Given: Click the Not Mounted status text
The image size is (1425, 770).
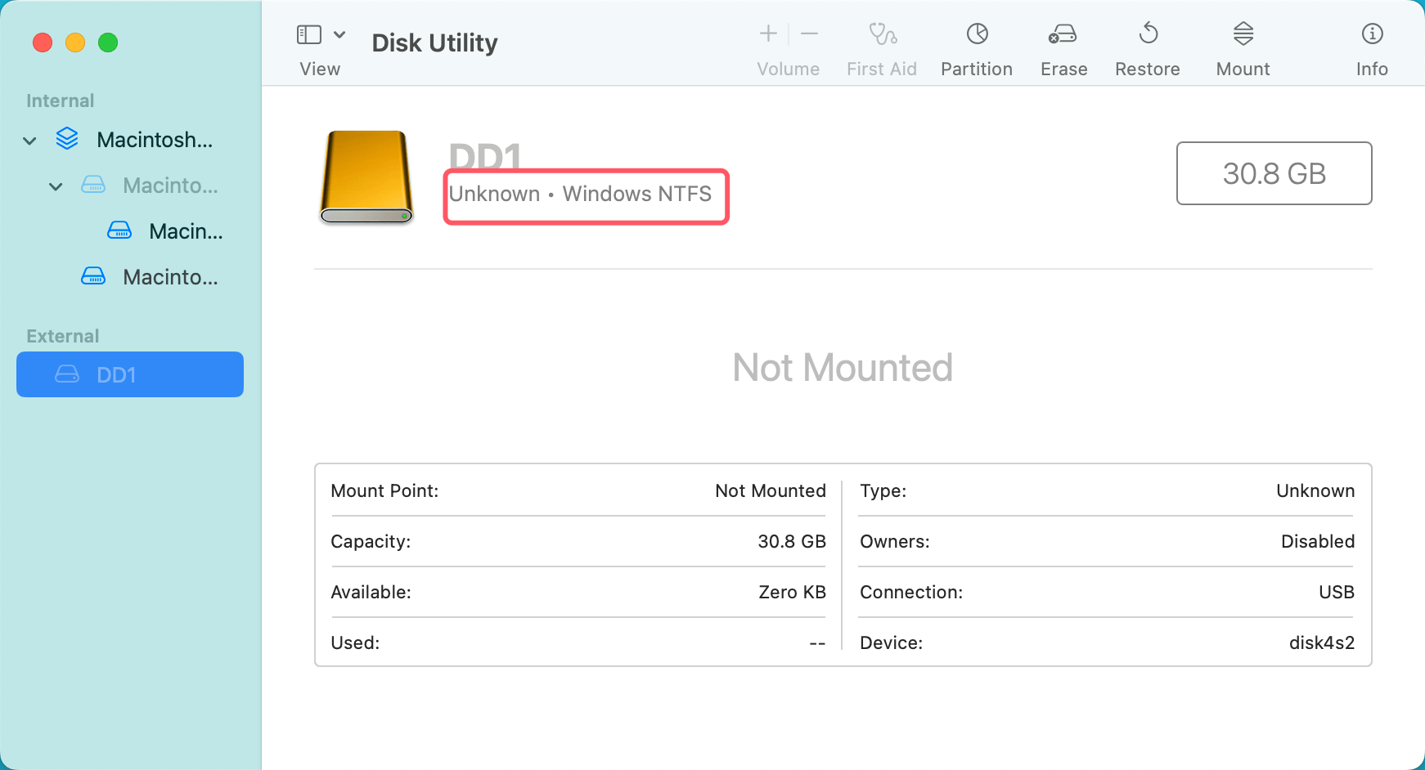Looking at the screenshot, I should point(843,368).
